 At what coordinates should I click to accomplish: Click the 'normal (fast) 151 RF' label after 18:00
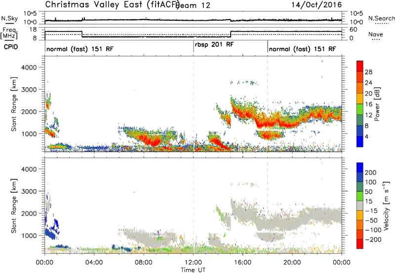302,49
